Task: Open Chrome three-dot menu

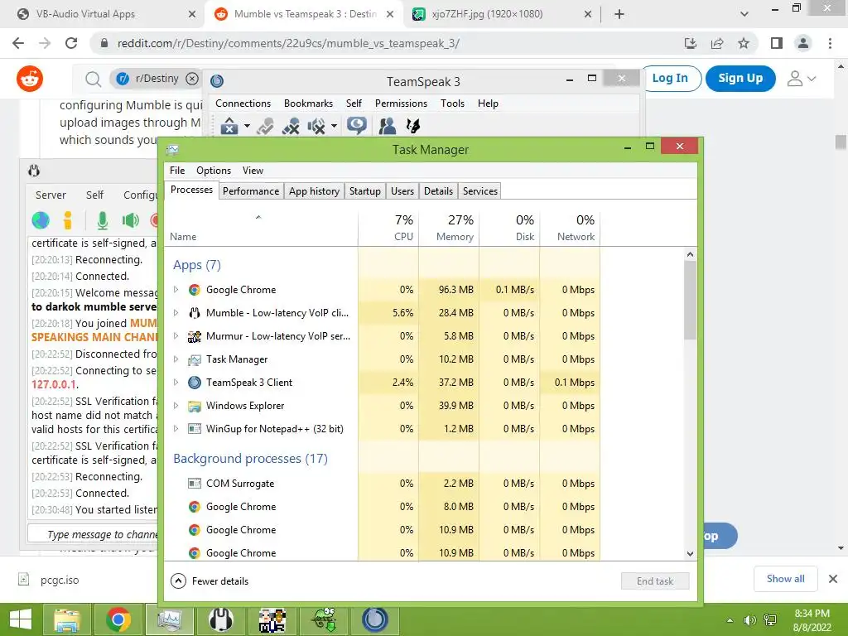Action: click(830, 43)
